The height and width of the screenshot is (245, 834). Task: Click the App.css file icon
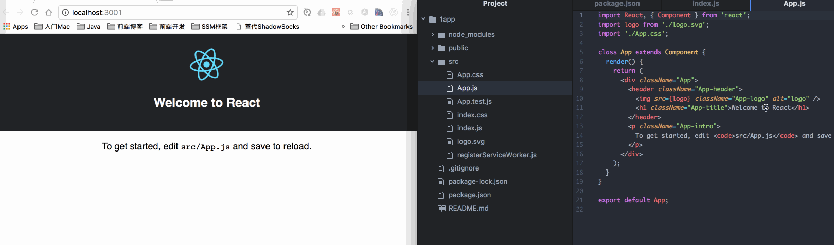click(450, 74)
